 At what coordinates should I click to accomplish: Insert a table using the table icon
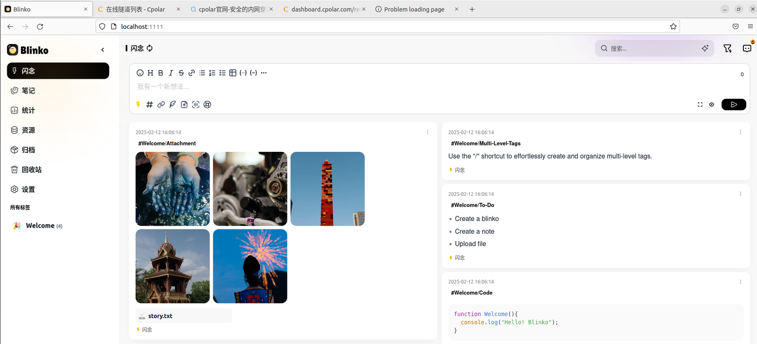(x=233, y=72)
